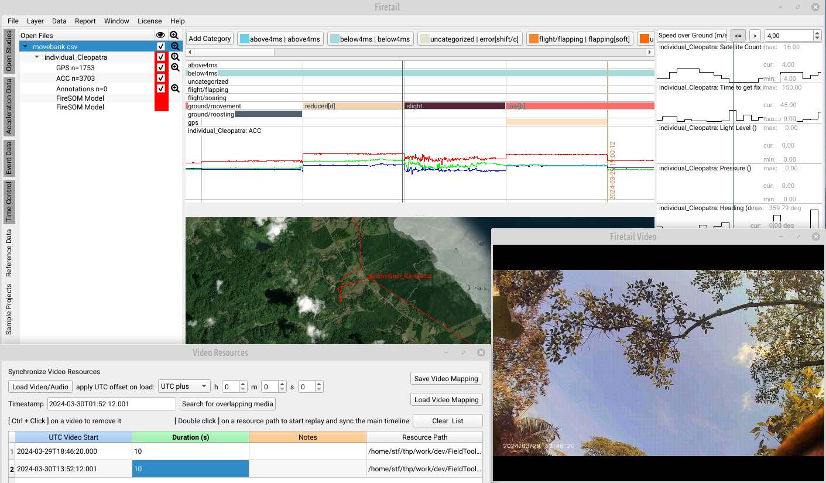Click magnifier next to Annotations n=0
Screen dimensions: 826x483
point(174,88)
